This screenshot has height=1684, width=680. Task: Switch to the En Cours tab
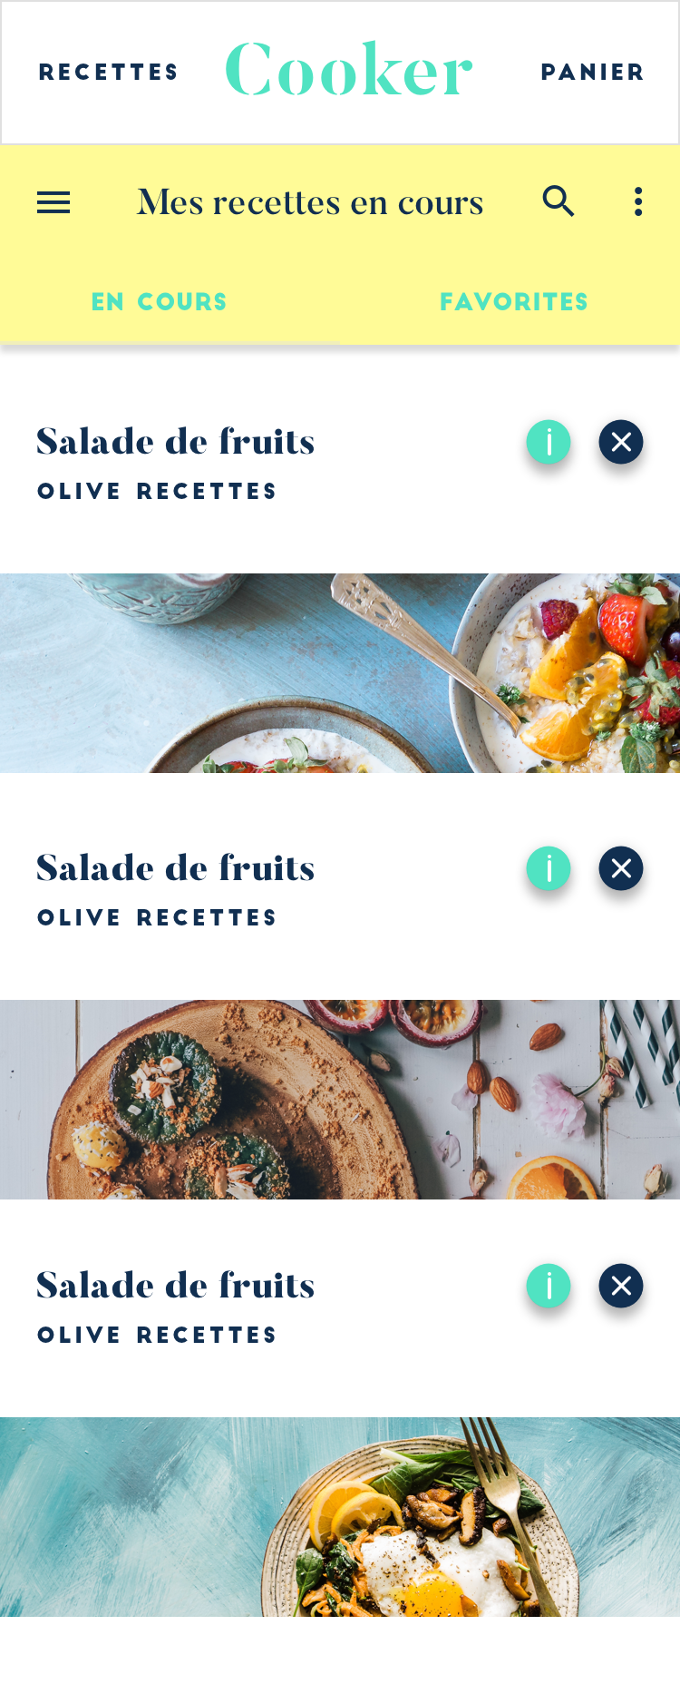[x=160, y=302]
